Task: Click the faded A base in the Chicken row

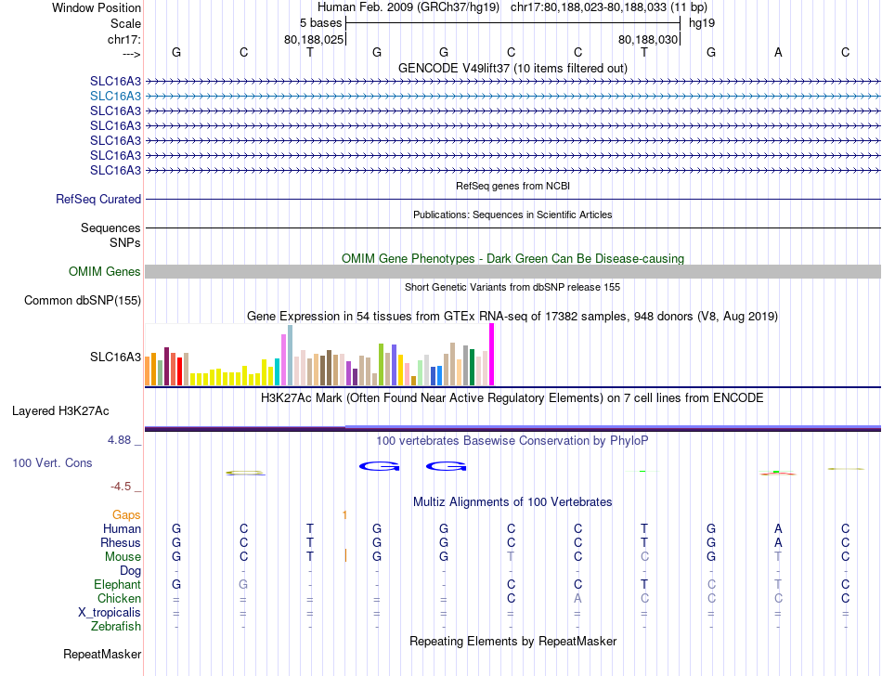Action: (577, 598)
